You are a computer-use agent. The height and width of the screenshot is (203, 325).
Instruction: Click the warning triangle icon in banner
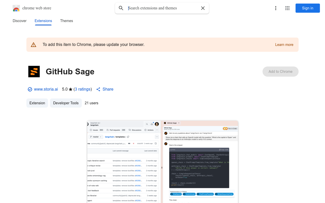tap(34, 45)
